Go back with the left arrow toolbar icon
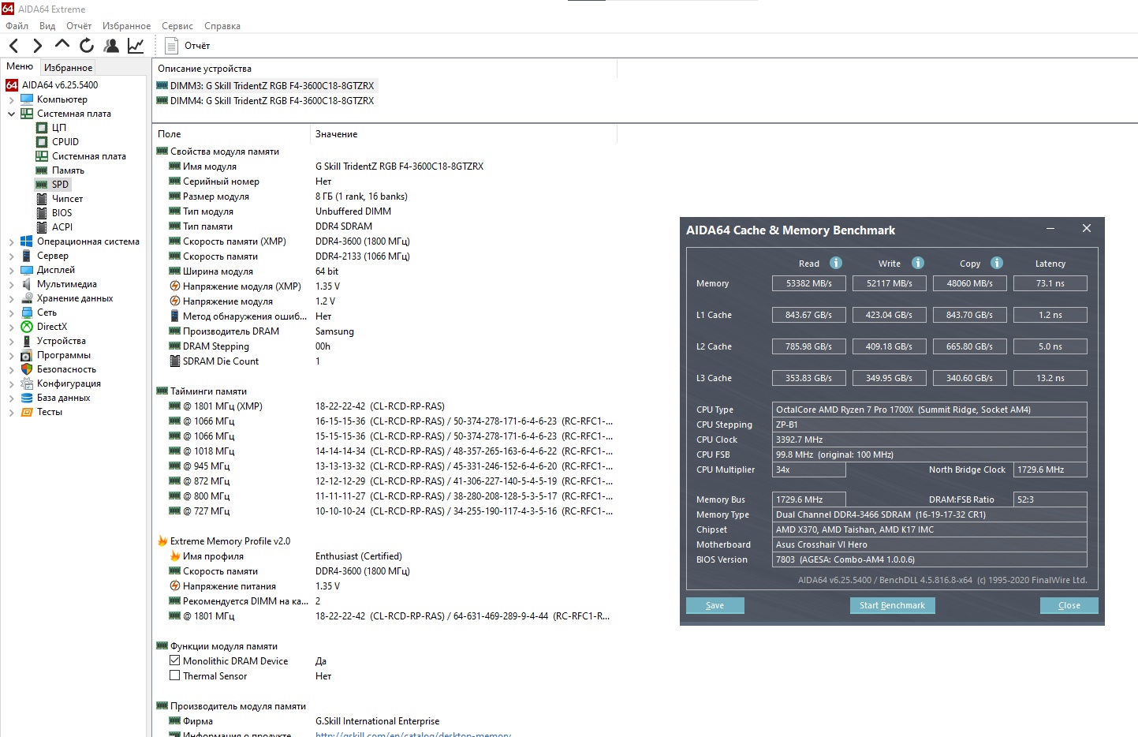Image resolution: width=1138 pixels, height=737 pixels. point(14,46)
